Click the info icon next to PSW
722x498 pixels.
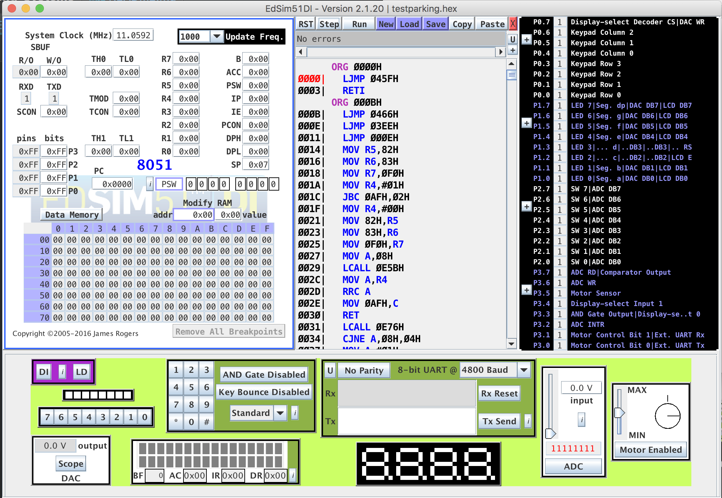(150, 184)
